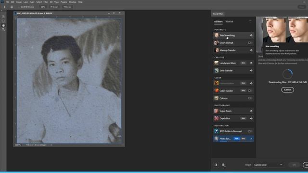
Task: Click the Smart Portrait filter thumbnail
Action: (x=217, y=43)
